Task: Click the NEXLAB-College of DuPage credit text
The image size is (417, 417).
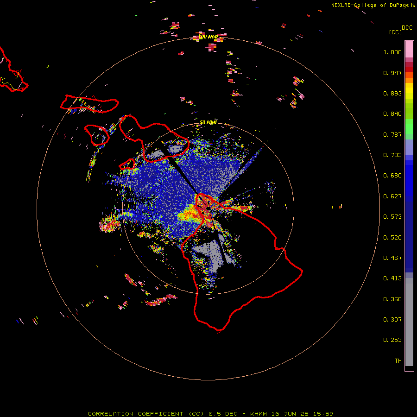Action: (373, 5)
